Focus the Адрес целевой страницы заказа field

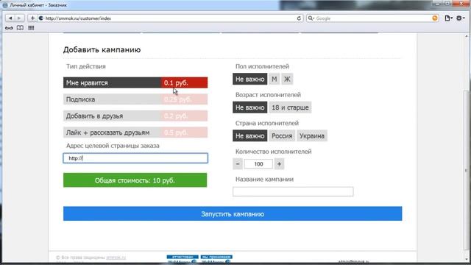click(x=135, y=158)
